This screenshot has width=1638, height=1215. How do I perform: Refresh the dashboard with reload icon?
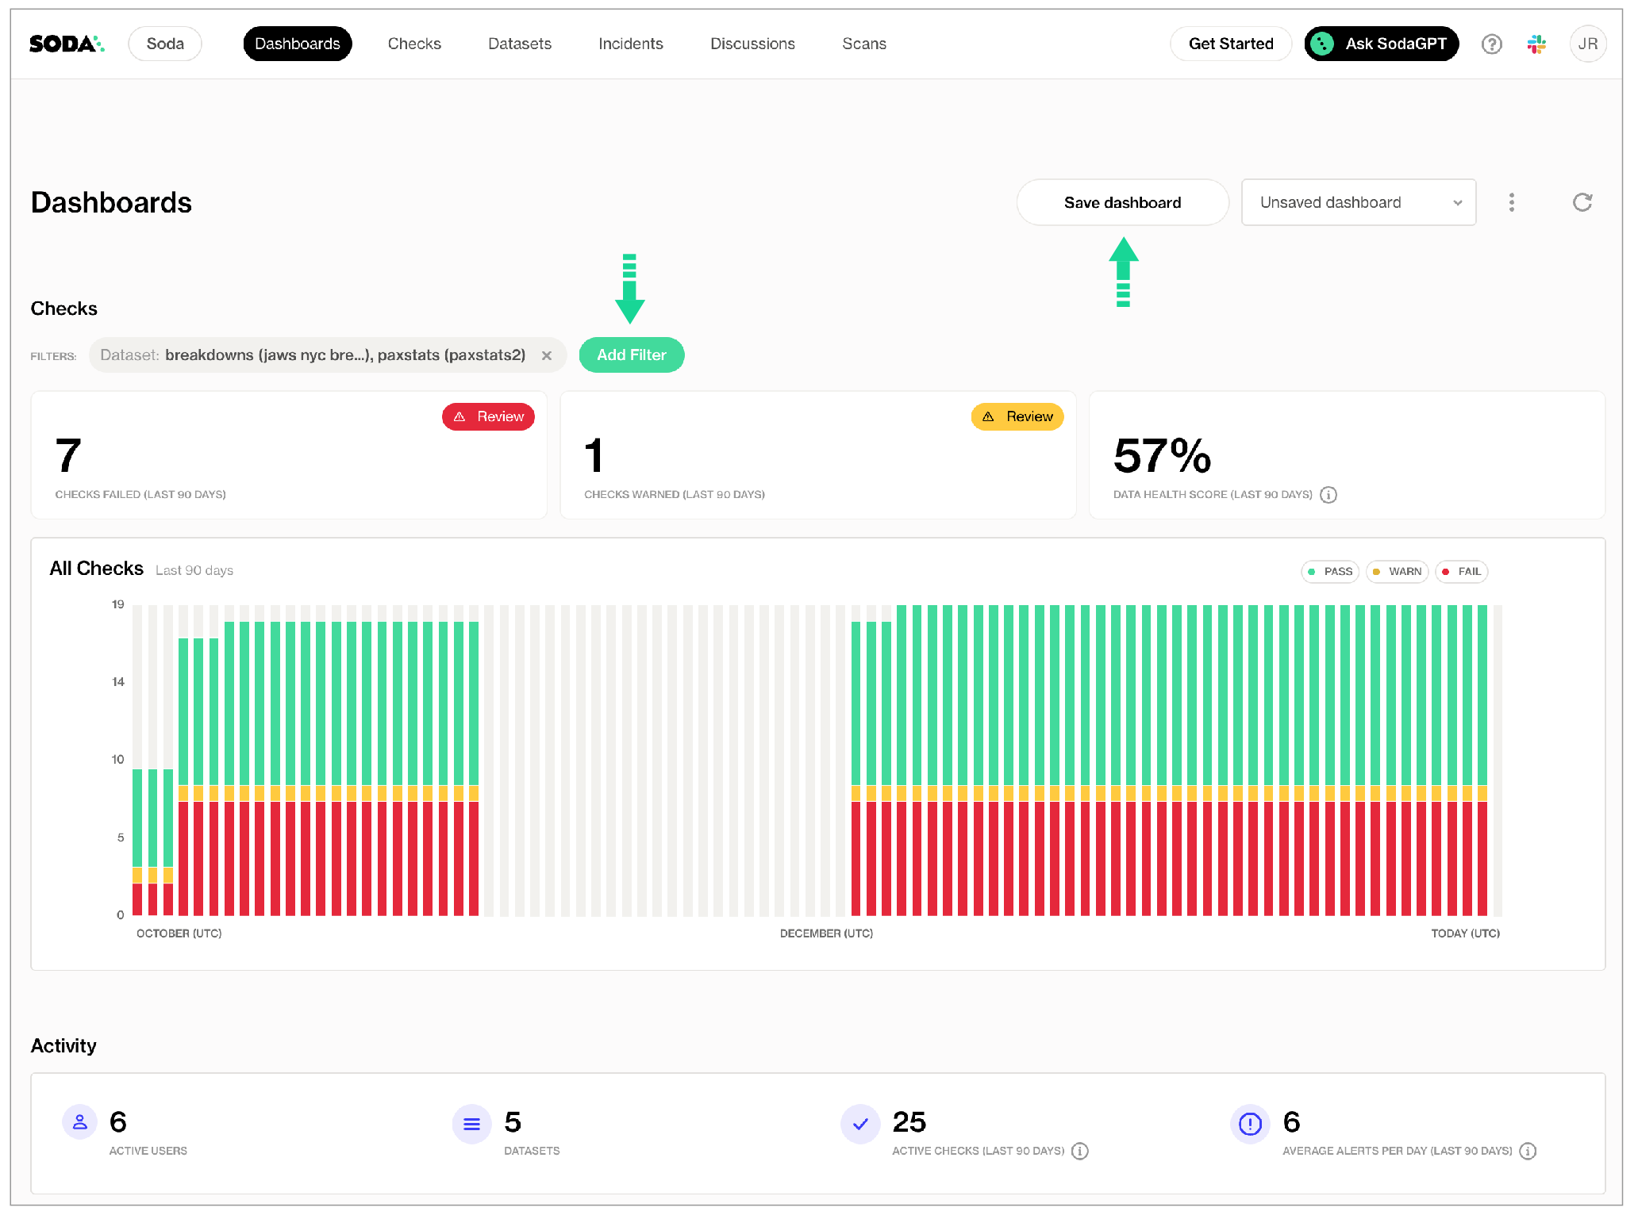point(1582,203)
